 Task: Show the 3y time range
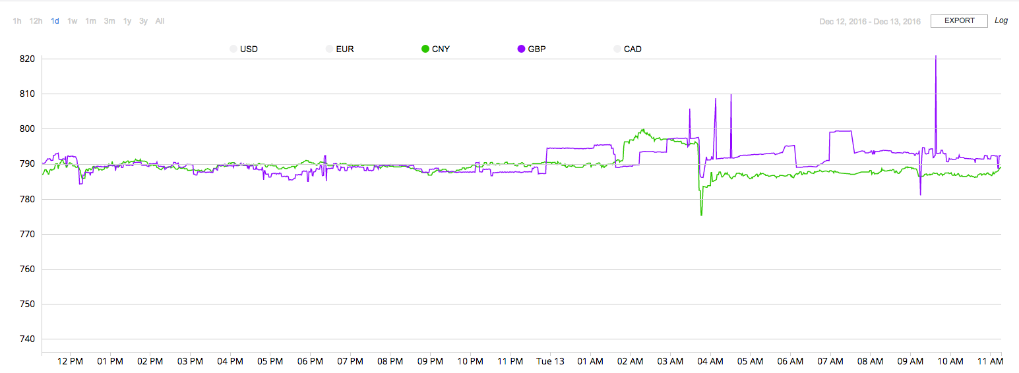(x=143, y=21)
